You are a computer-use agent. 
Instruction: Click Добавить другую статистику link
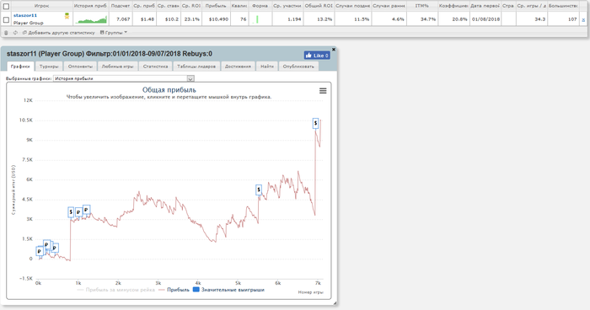59,33
